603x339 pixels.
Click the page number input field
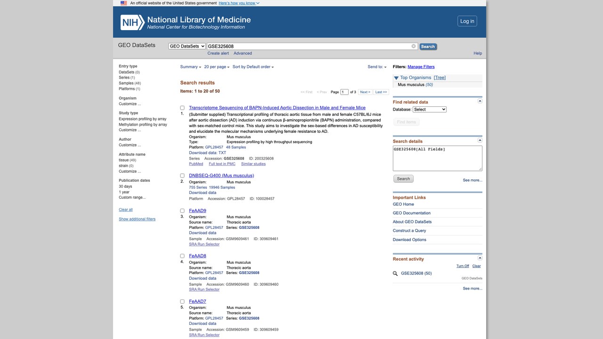344,92
